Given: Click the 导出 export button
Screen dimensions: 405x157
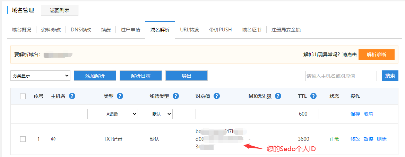Looking at the screenshot, I should 187,76.
